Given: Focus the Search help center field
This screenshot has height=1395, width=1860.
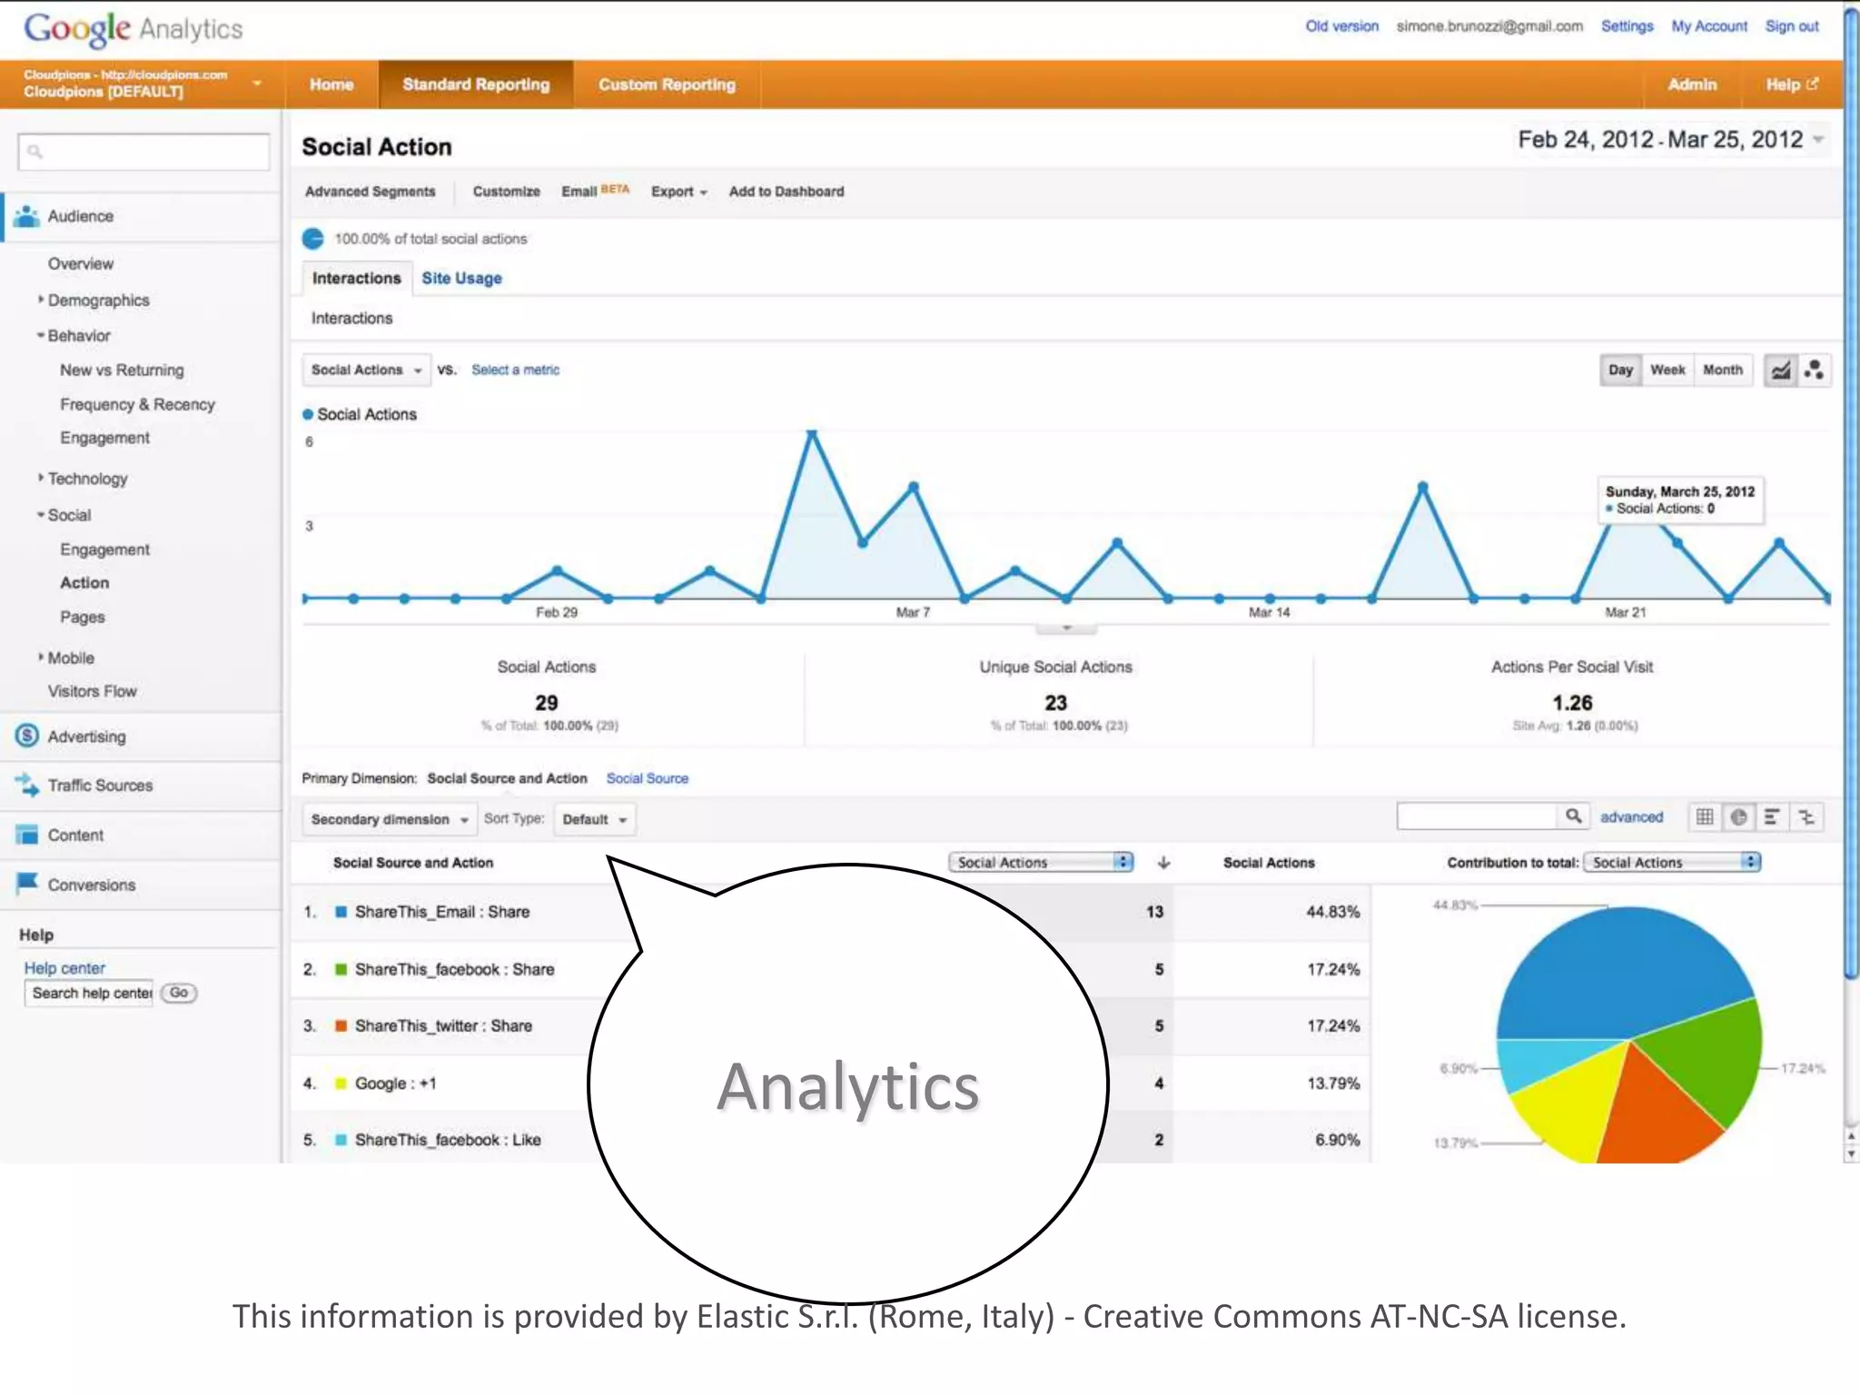Looking at the screenshot, I should [91, 994].
